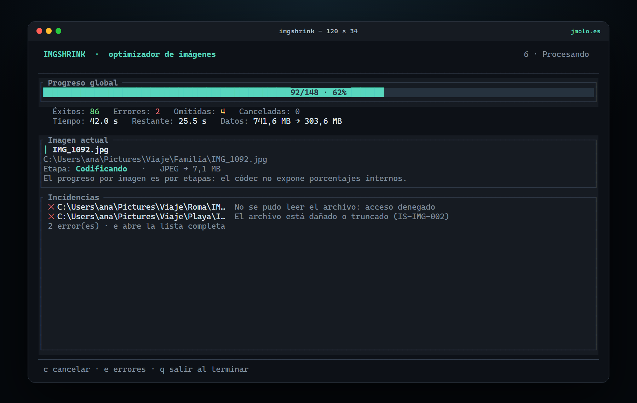Click the 'JPEG → 7,1 MB' output info
The width and height of the screenshot is (637, 403).
click(x=190, y=169)
